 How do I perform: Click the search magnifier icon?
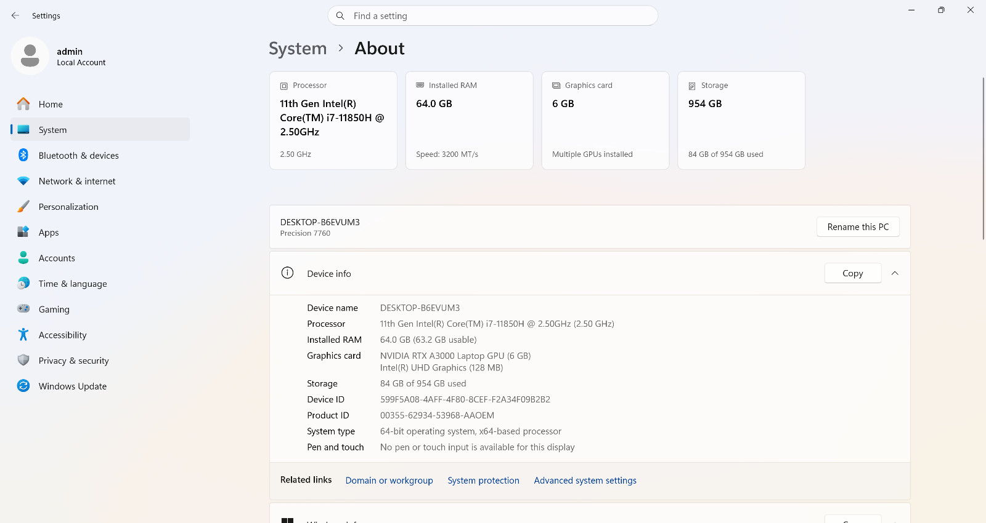tap(340, 16)
